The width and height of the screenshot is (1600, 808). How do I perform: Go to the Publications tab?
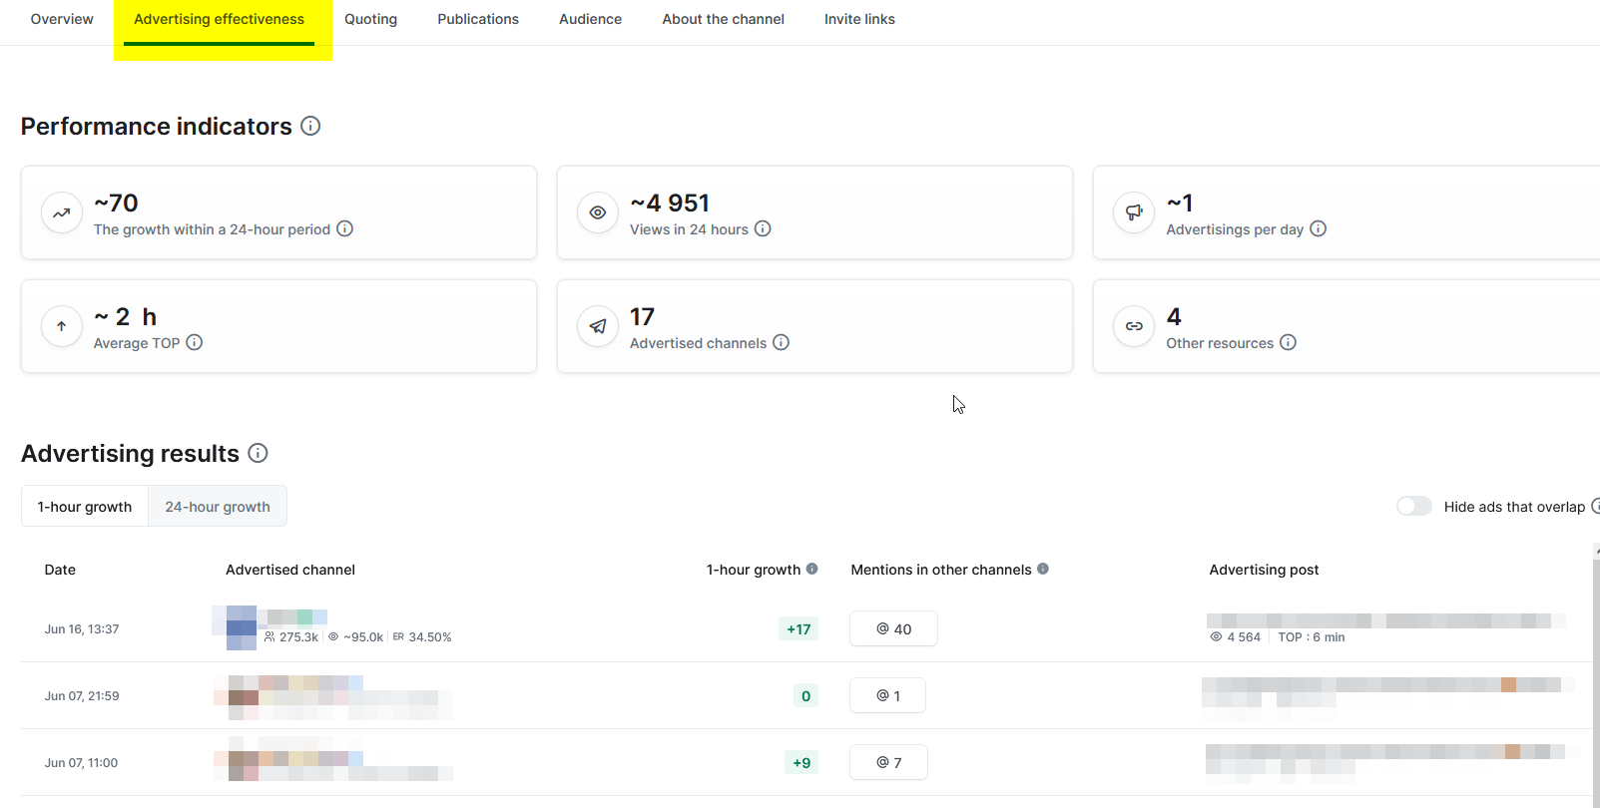click(x=478, y=19)
